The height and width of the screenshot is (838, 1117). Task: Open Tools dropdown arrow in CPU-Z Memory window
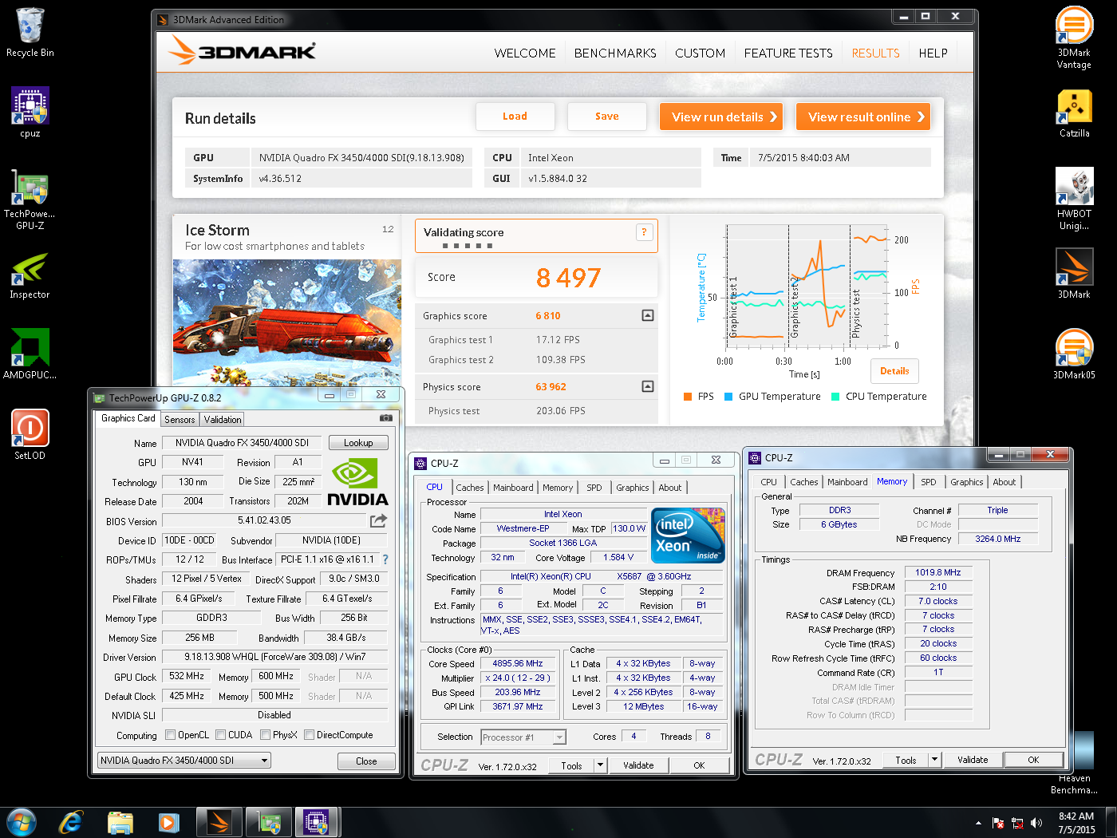point(935,760)
